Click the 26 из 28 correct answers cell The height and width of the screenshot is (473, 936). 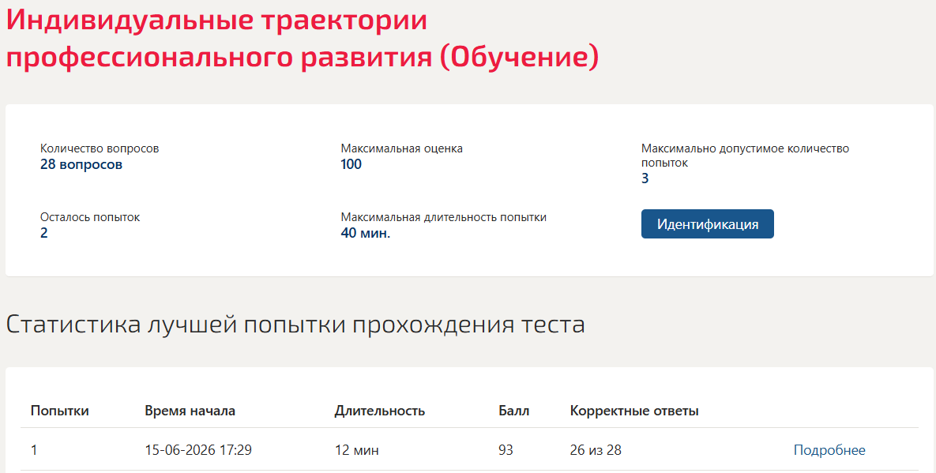tap(595, 450)
